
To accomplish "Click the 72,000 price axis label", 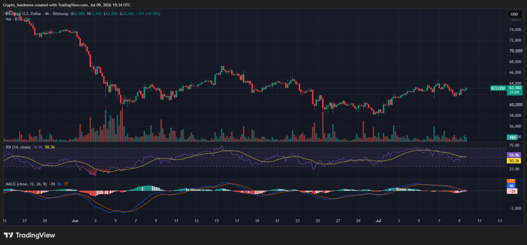I will 515,40.
